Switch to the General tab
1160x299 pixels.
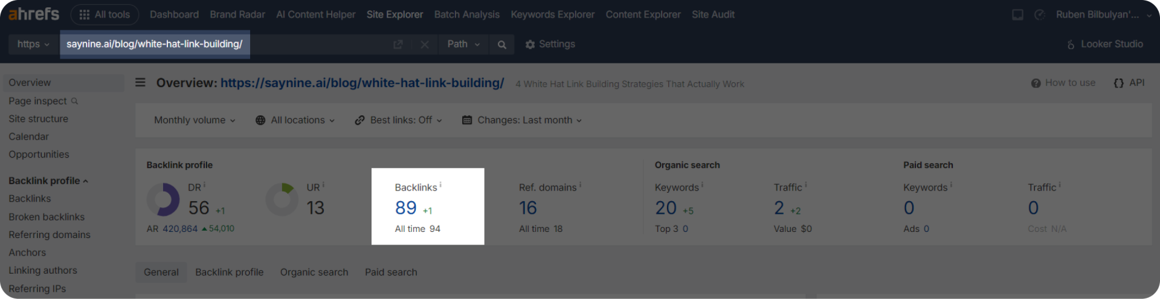161,272
